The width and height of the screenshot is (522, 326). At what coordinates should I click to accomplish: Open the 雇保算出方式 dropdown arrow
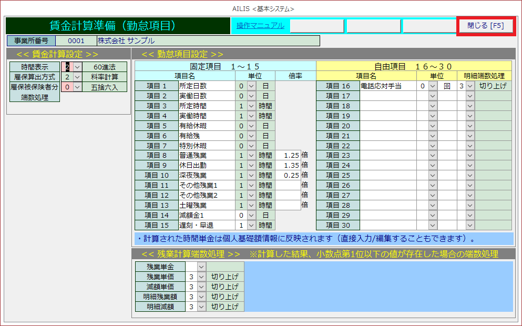(77, 77)
